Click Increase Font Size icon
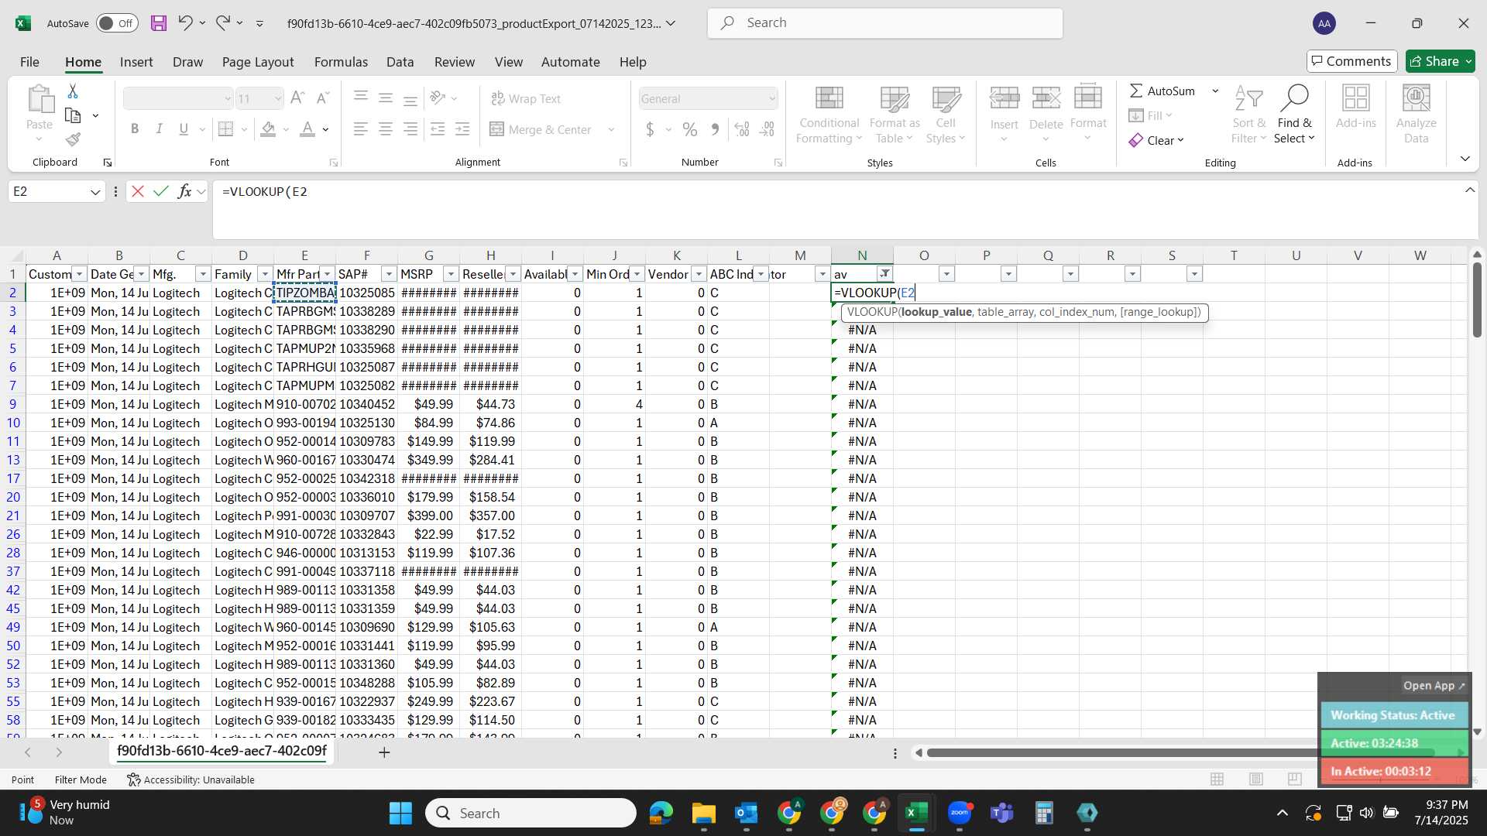The image size is (1487, 836). pyautogui.click(x=297, y=98)
